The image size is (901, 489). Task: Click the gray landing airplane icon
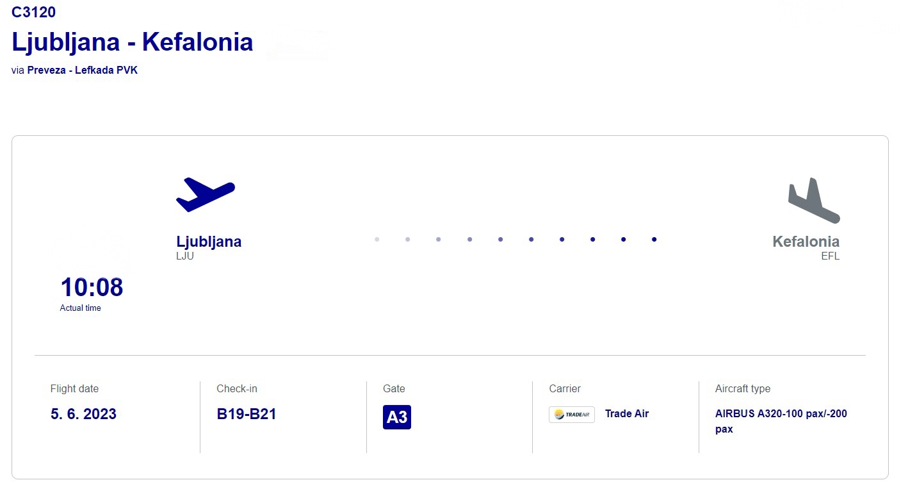tap(814, 201)
